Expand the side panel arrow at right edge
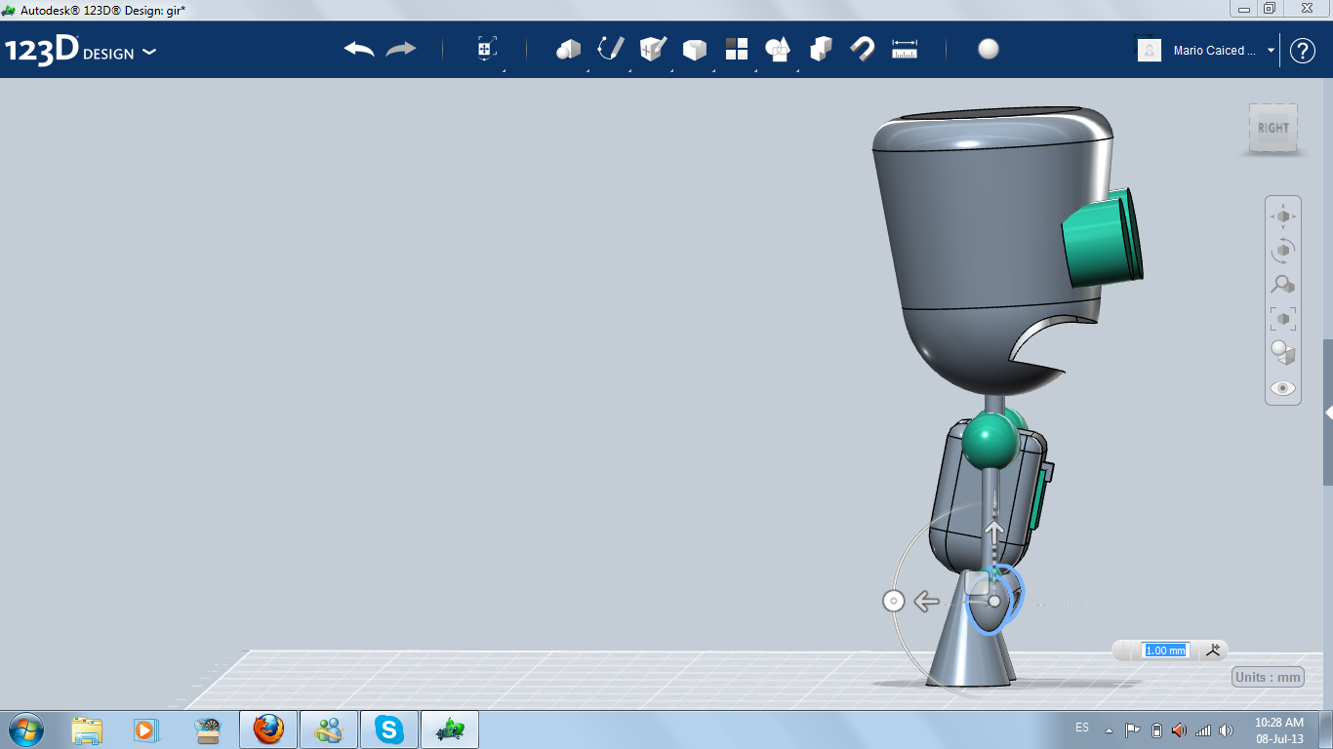This screenshot has height=749, width=1333. click(x=1328, y=413)
